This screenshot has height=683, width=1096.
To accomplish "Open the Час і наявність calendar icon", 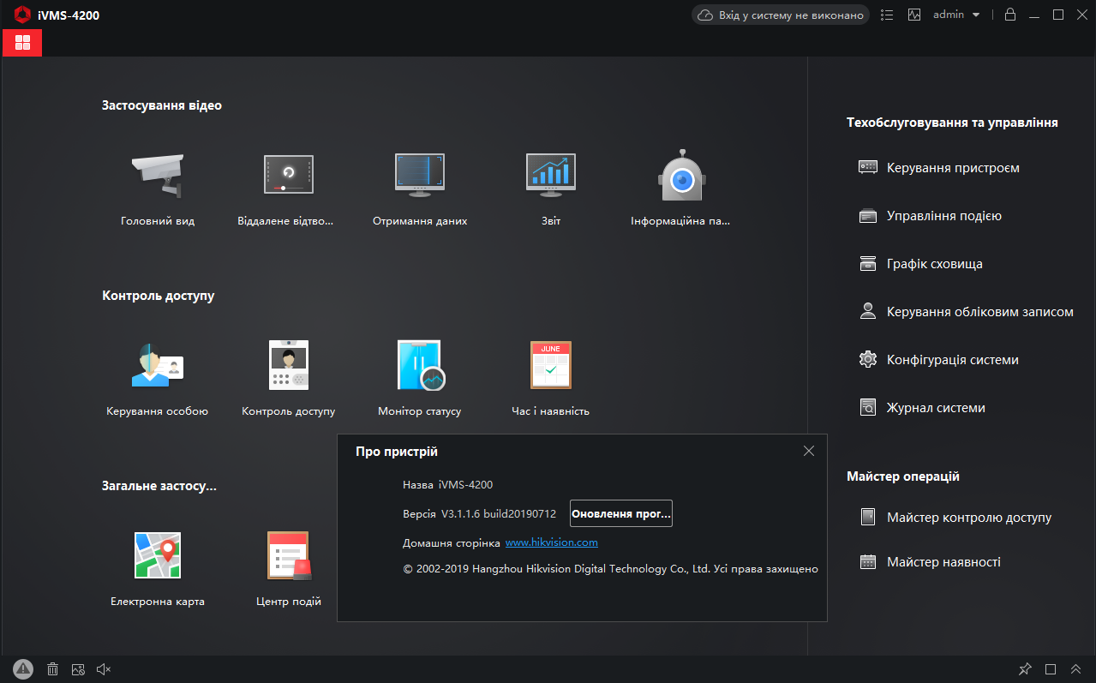I will [x=550, y=366].
